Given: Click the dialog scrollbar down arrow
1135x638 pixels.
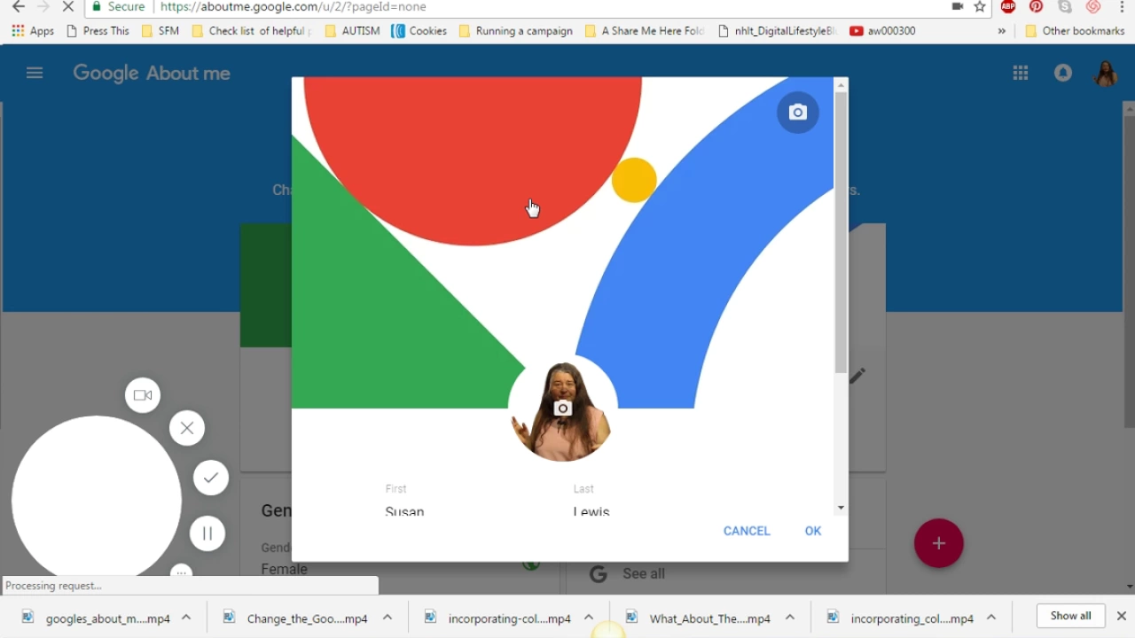Looking at the screenshot, I should click(x=841, y=508).
